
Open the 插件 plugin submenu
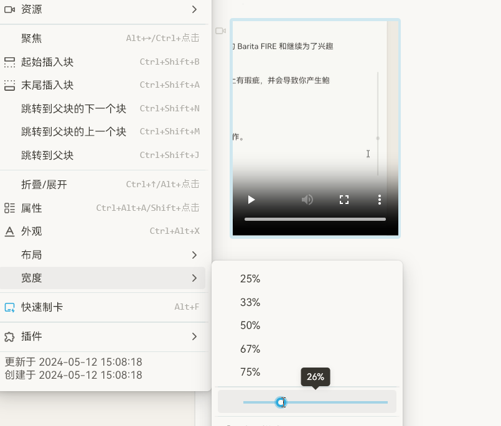coord(102,336)
